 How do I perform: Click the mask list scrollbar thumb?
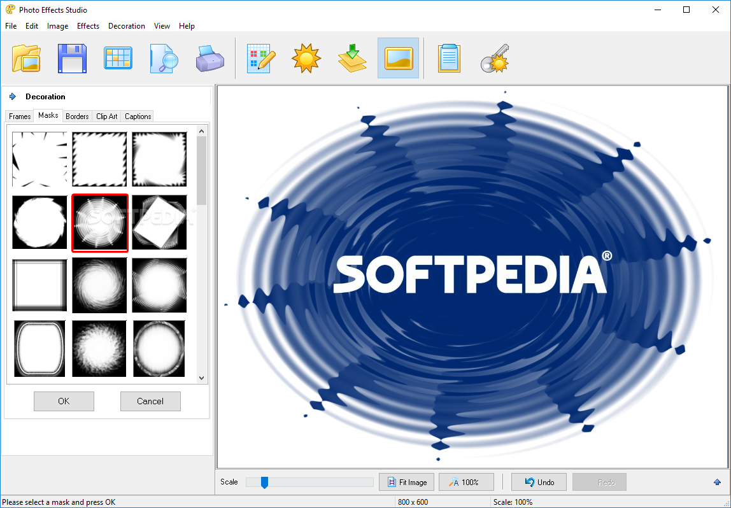click(x=201, y=170)
